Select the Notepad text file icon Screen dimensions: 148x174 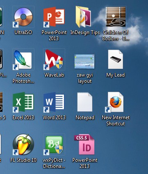point(85,102)
